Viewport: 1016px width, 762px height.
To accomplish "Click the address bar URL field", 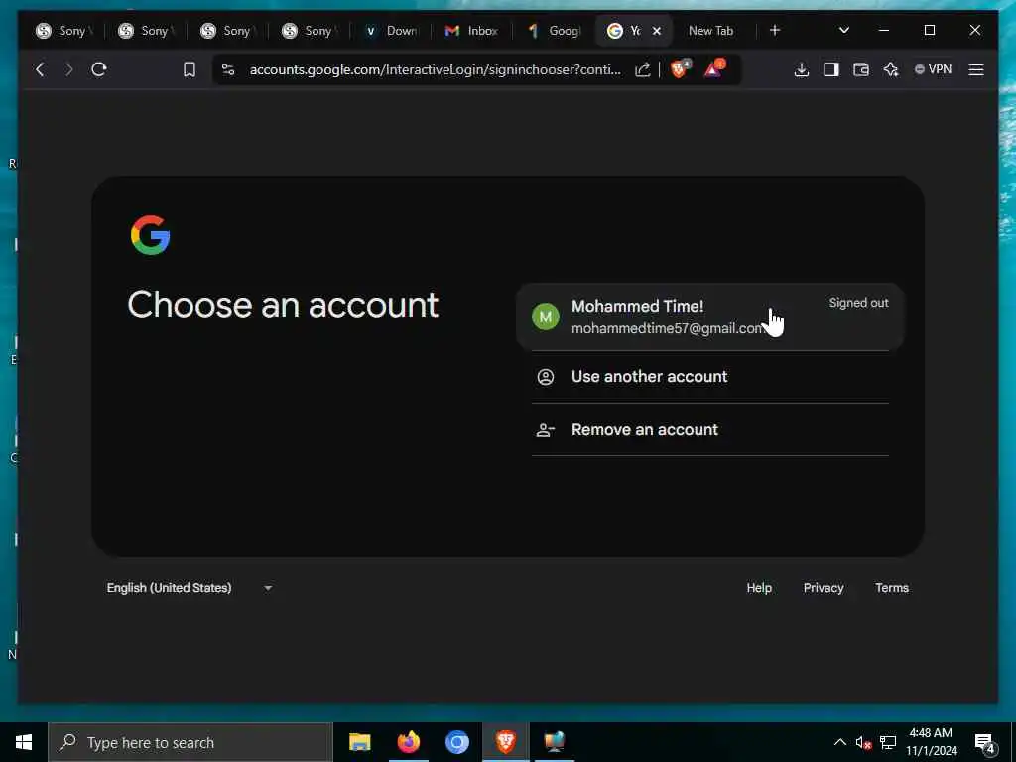I will [435, 69].
